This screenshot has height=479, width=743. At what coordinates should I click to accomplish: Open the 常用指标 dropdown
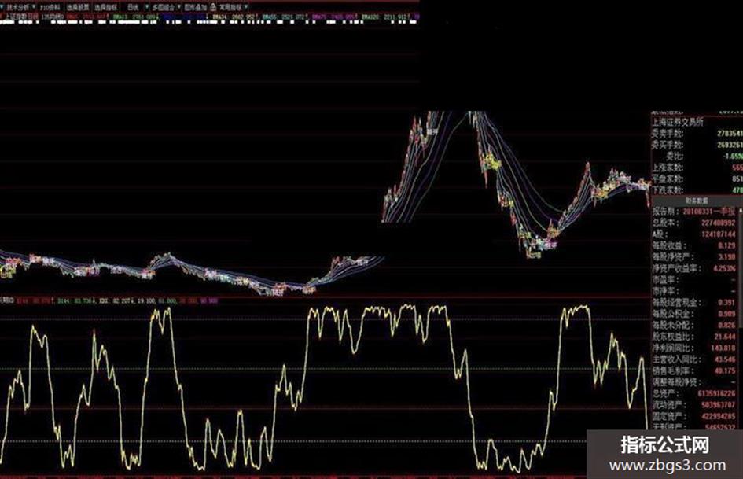pyautogui.click(x=232, y=7)
